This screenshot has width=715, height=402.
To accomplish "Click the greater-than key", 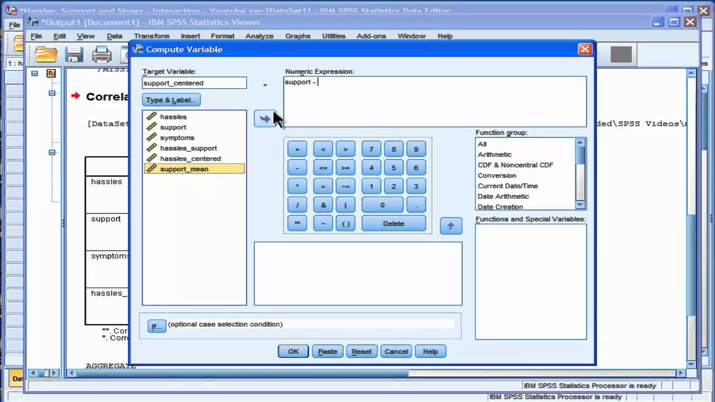I will [x=346, y=150].
